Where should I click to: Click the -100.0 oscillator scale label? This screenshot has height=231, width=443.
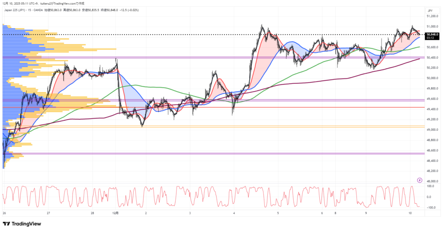coord(431,207)
